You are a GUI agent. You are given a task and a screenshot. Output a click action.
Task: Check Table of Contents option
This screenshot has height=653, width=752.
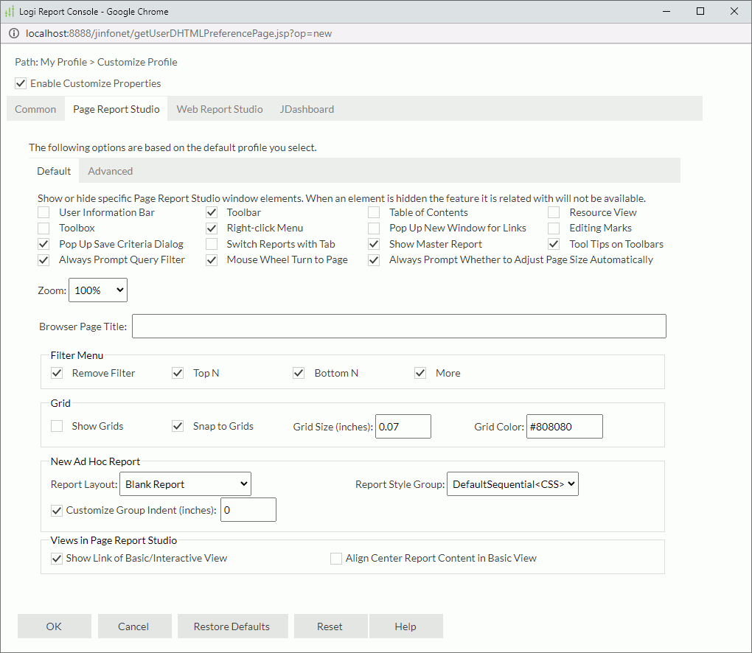point(375,212)
